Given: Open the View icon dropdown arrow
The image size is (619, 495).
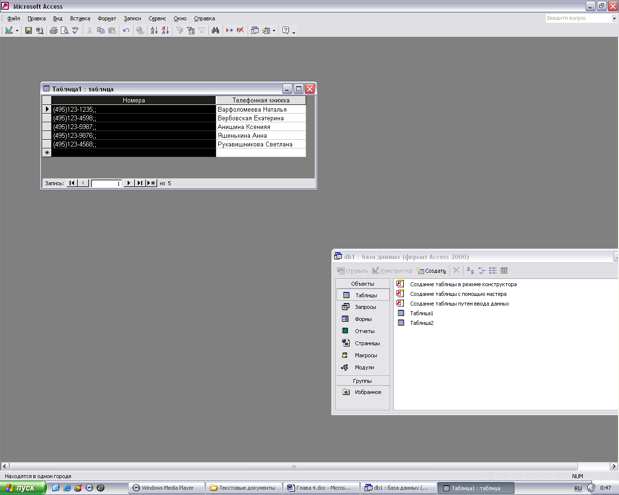Looking at the screenshot, I should (17, 30).
